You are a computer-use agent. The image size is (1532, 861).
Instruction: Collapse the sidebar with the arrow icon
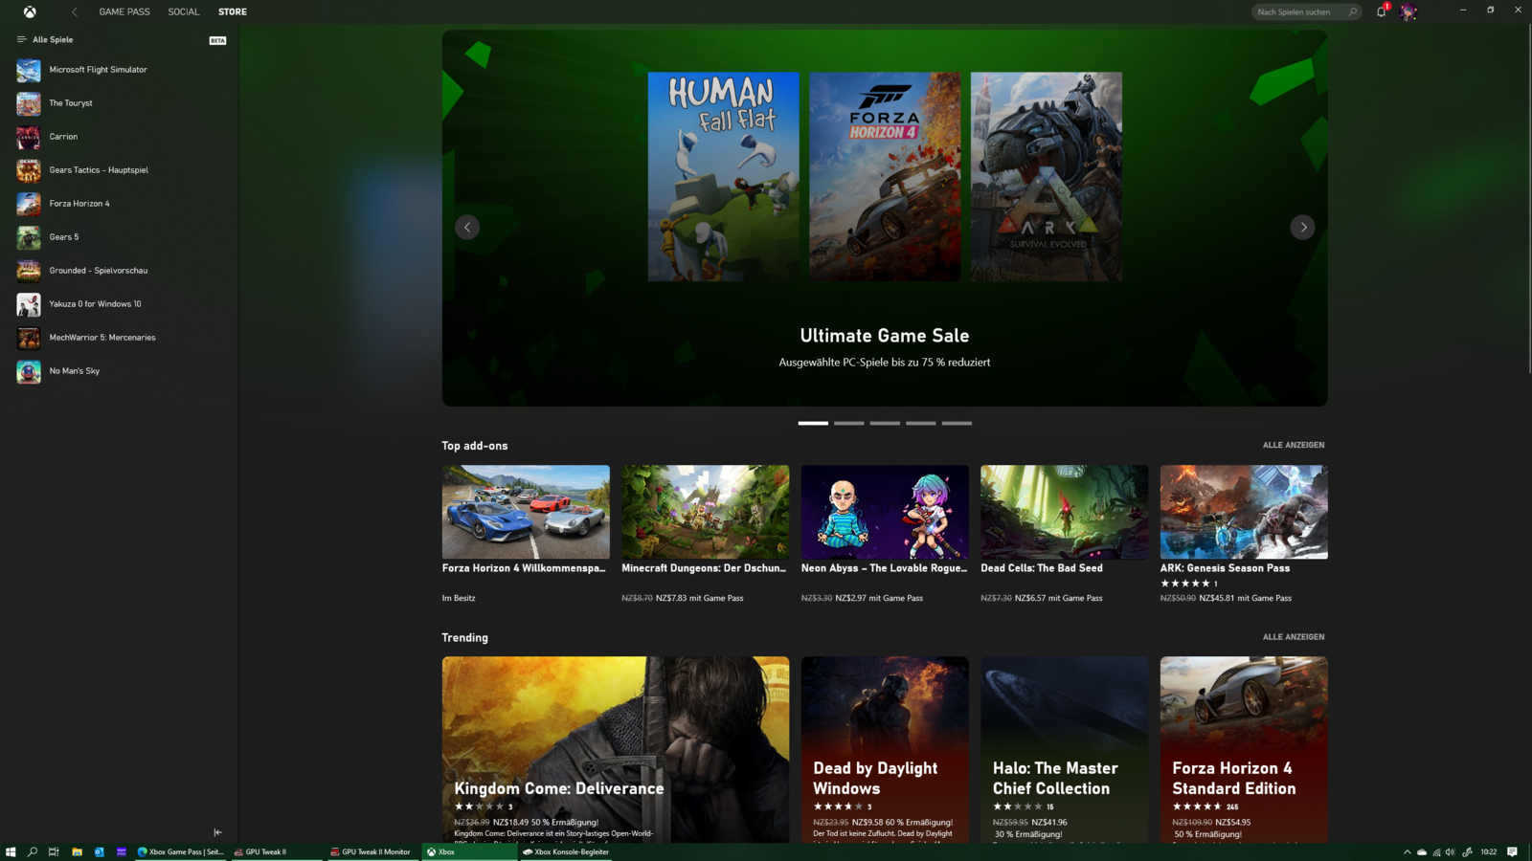(x=217, y=832)
